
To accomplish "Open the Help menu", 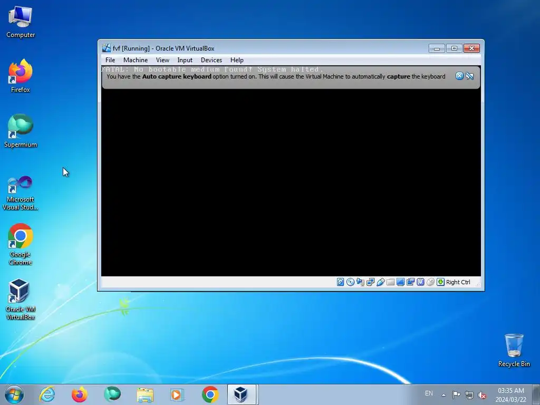I will click(237, 60).
